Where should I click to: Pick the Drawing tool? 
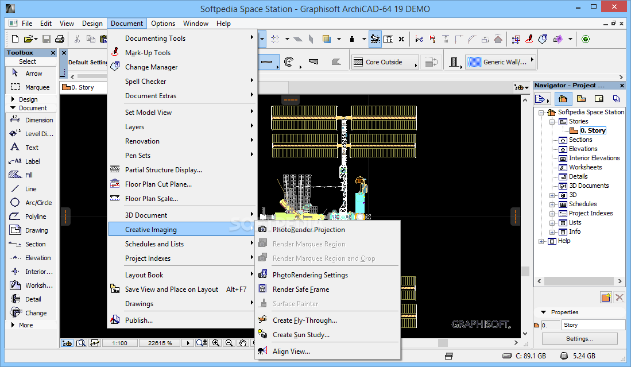pos(30,230)
